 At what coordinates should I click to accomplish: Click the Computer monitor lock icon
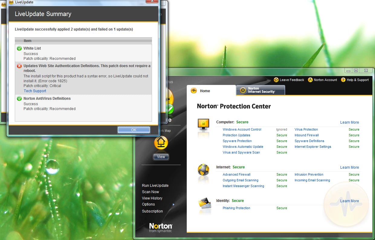pyautogui.click(x=203, y=125)
